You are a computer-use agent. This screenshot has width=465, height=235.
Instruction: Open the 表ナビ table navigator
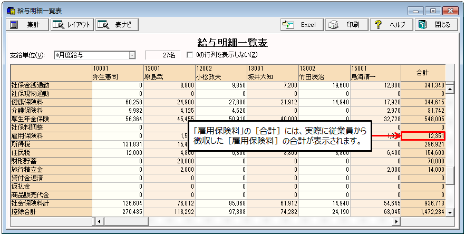(x=117, y=25)
